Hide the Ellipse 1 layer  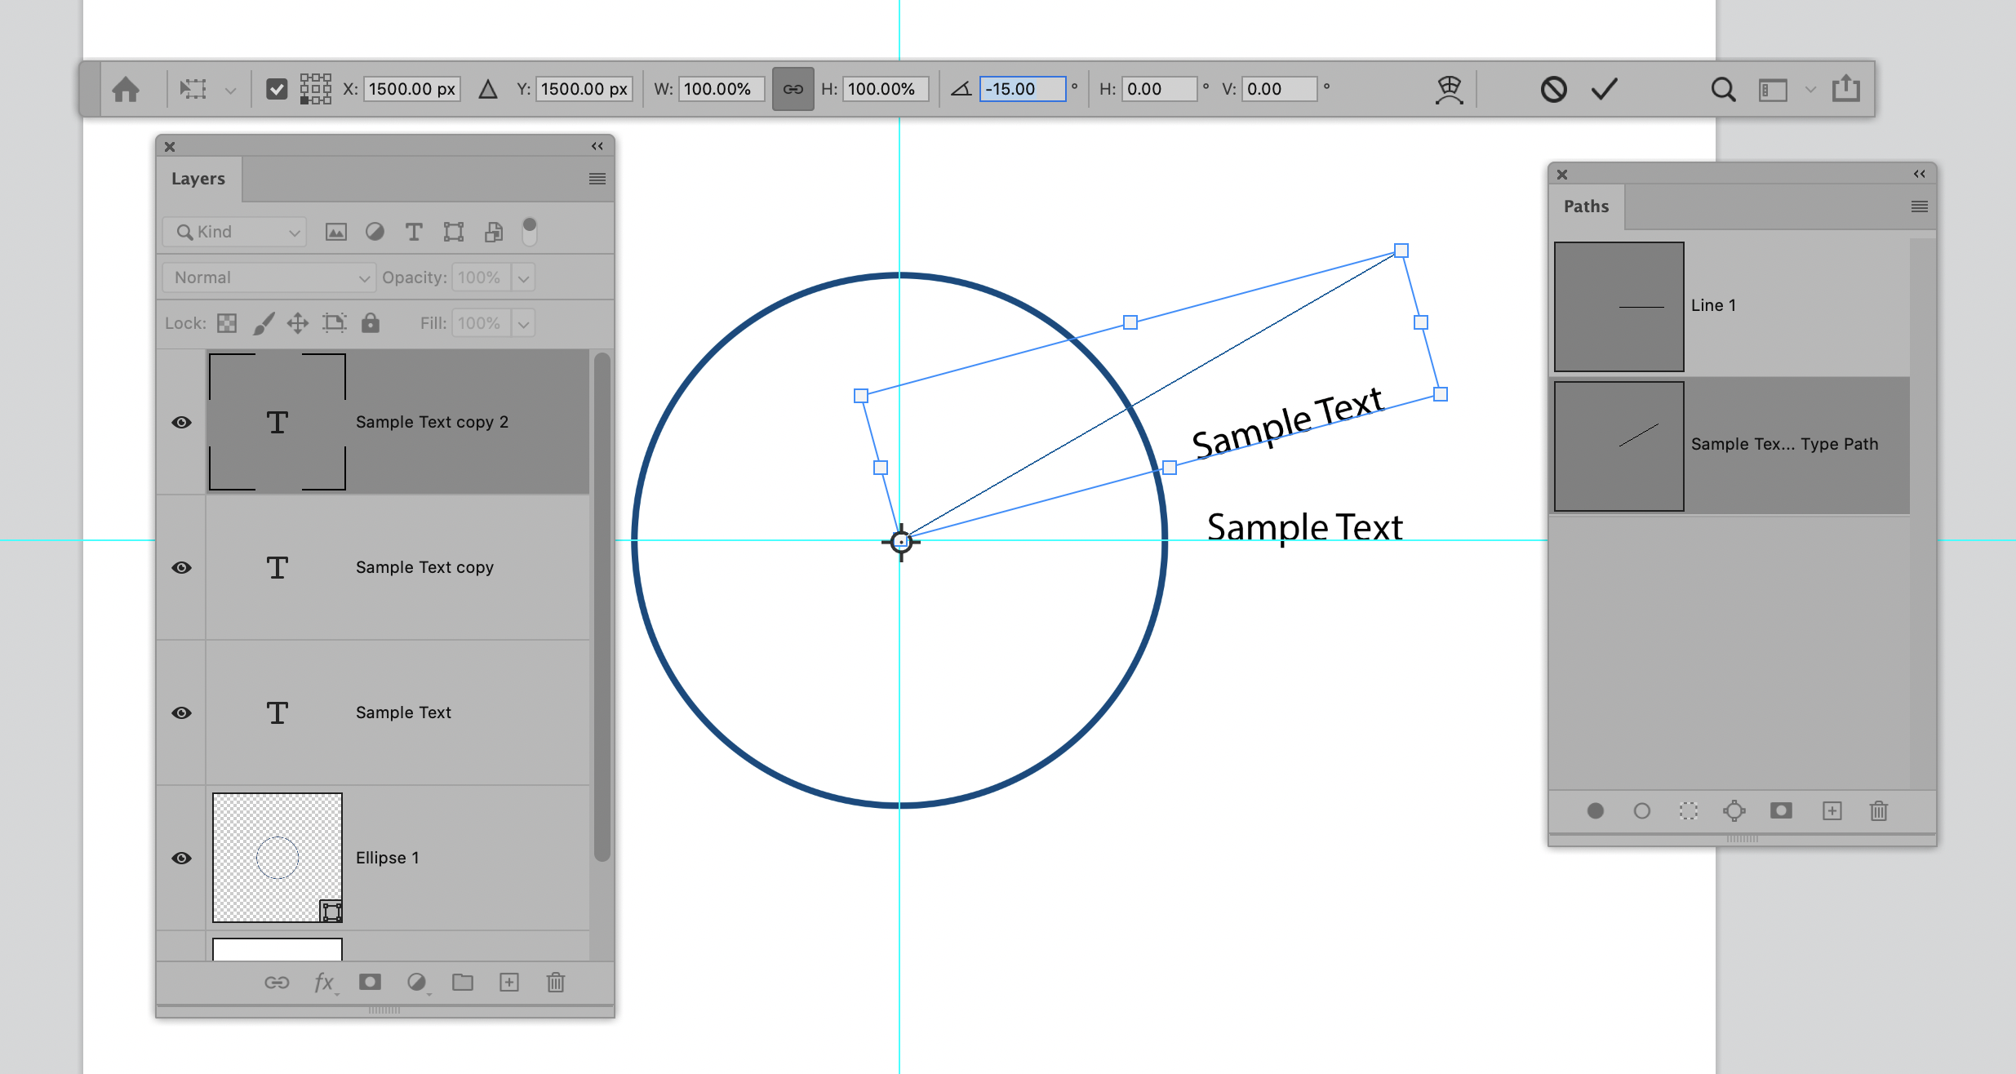click(x=181, y=858)
